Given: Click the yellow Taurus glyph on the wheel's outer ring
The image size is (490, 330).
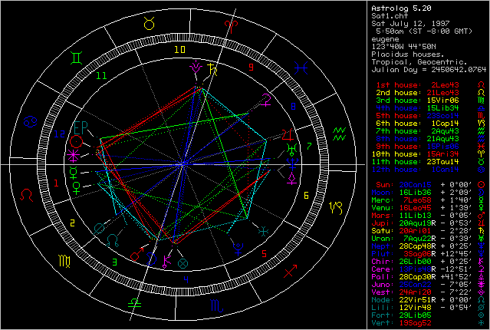Looking at the screenshot, I should click(150, 24).
